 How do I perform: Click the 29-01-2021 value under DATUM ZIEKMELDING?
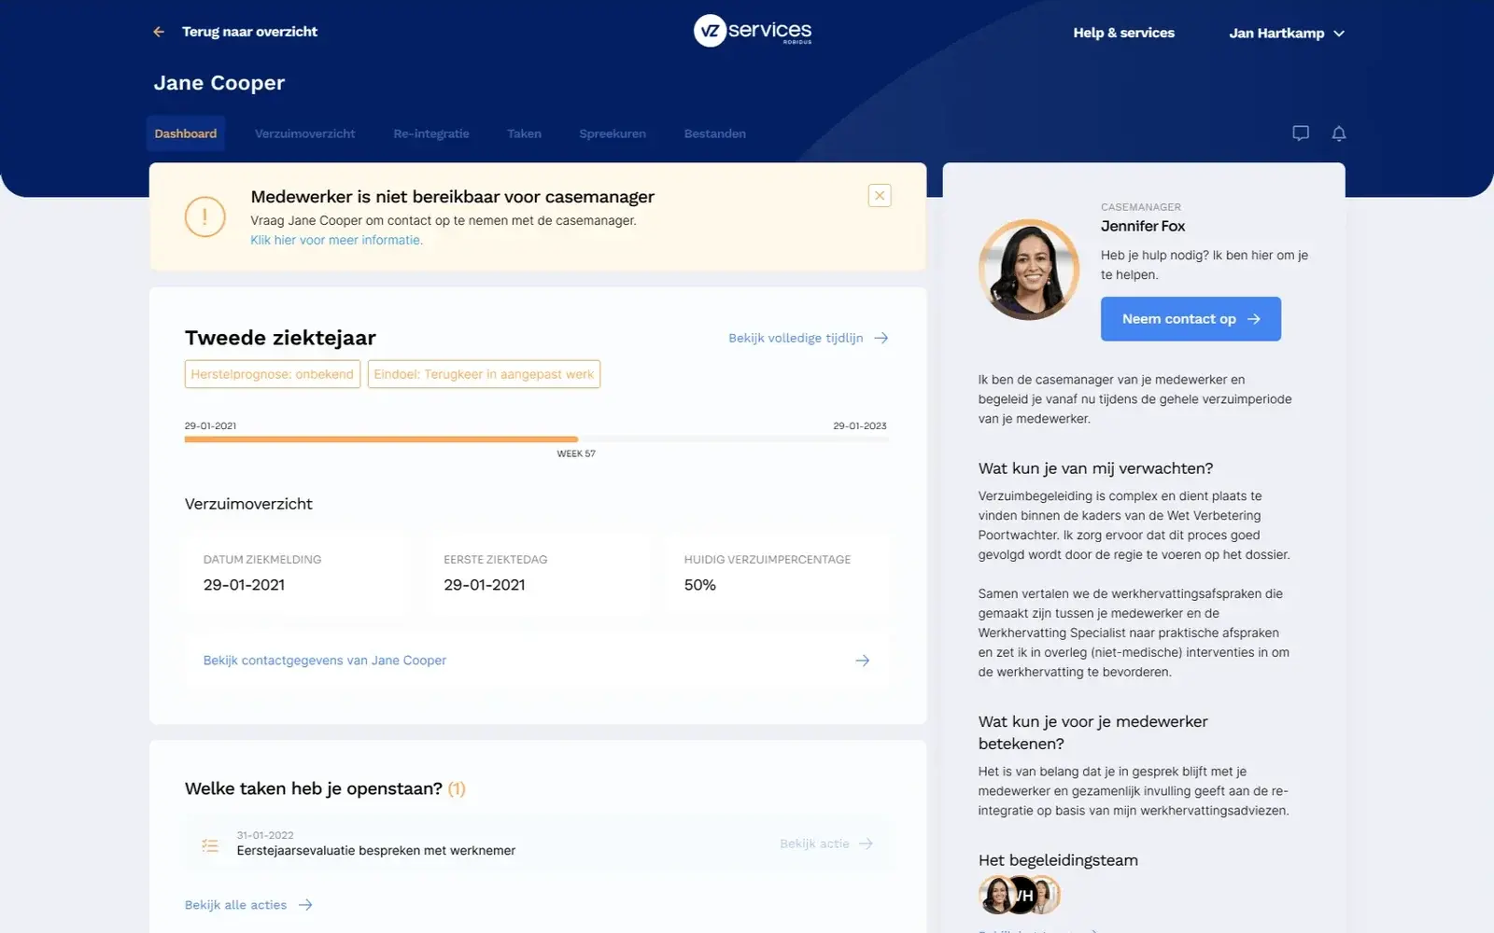click(244, 585)
